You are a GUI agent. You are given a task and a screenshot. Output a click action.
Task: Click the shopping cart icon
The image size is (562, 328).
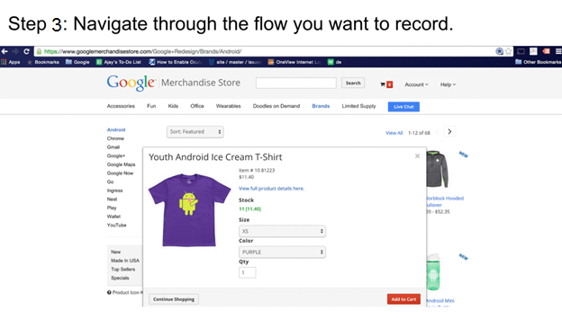(x=383, y=84)
